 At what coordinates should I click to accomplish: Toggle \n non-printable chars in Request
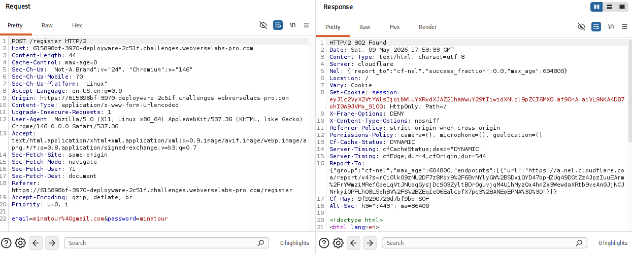click(293, 25)
